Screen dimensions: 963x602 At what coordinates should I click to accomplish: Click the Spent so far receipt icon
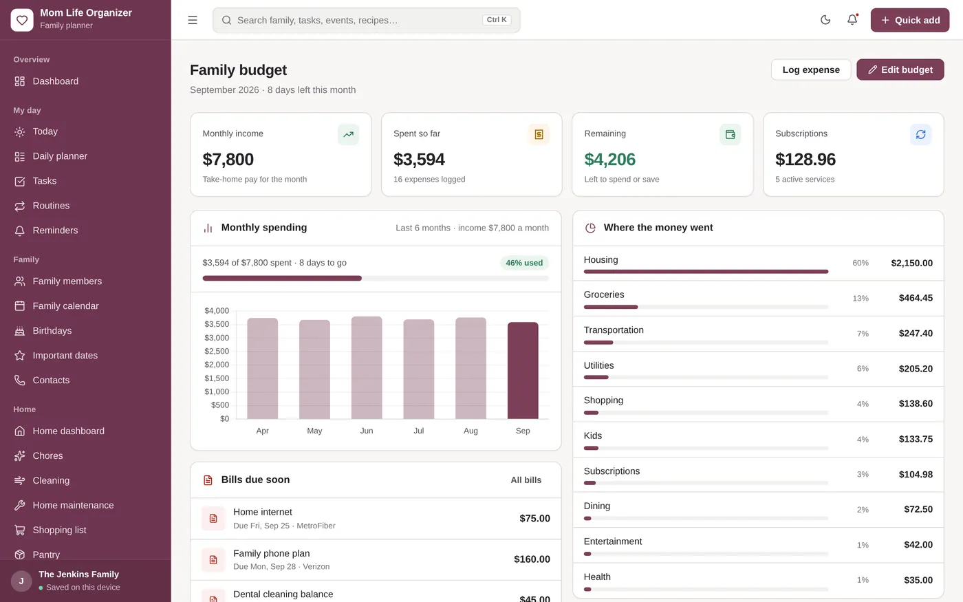pos(539,134)
